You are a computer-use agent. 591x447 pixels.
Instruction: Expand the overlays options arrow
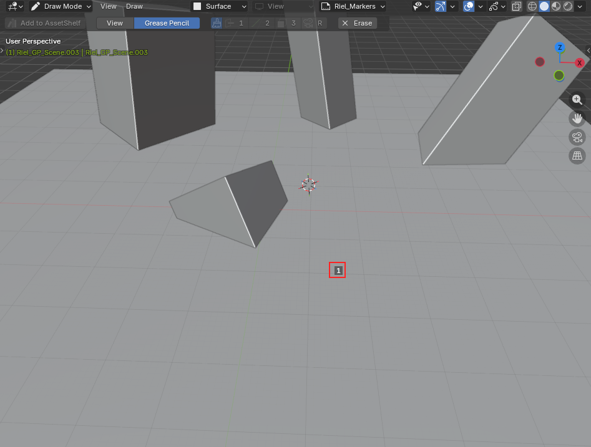(x=481, y=6)
